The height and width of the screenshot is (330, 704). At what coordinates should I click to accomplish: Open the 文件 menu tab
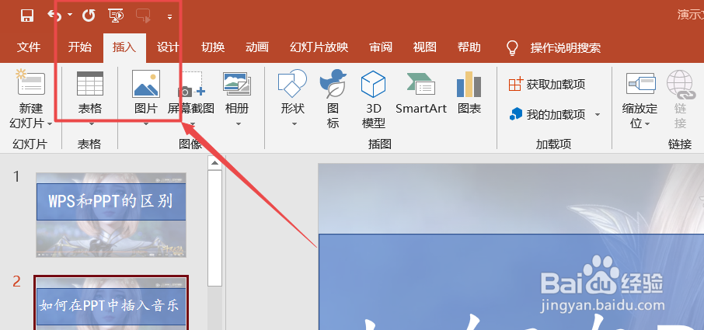pos(28,47)
